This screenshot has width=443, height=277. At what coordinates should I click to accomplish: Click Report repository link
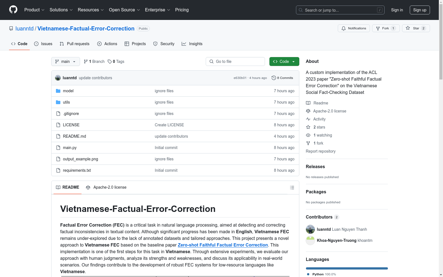point(321,151)
